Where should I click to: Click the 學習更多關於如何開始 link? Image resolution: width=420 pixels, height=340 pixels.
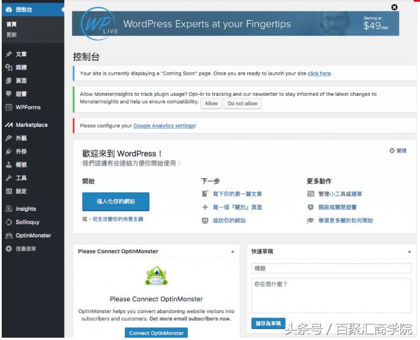click(x=345, y=221)
